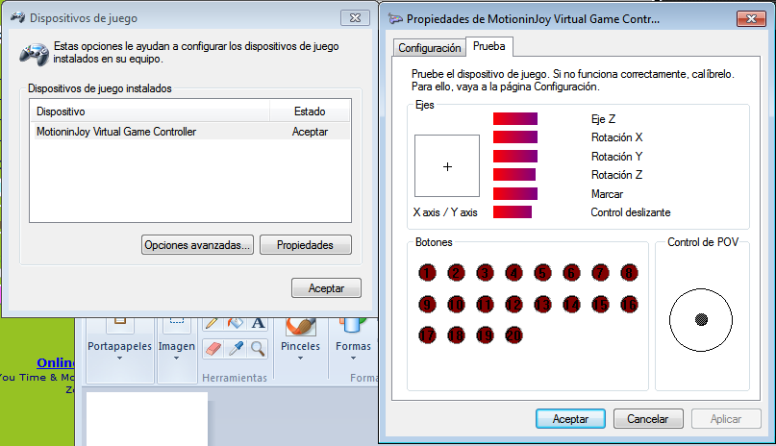The image size is (776, 446).
Task: Select the Text tool in Paint
Action: pyautogui.click(x=258, y=323)
